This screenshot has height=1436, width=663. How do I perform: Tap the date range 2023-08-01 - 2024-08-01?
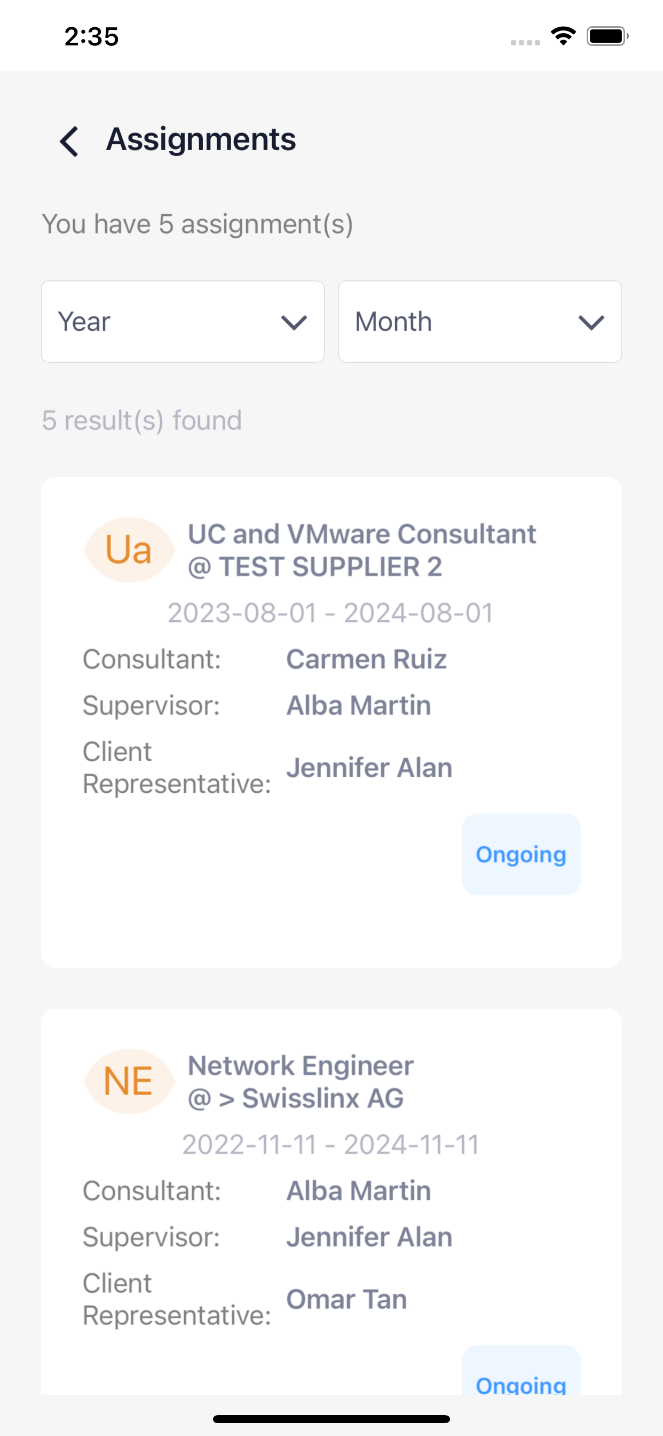331,613
